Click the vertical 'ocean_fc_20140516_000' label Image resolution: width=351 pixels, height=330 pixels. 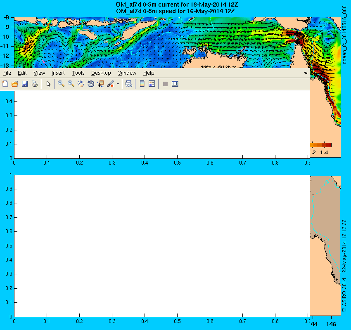point(344,35)
